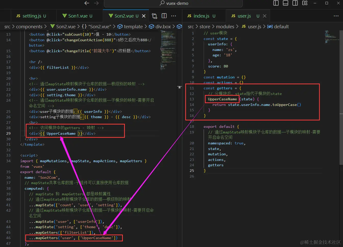Click the 'export default {' line in user.js

pyautogui.click(x=221, y=127)
